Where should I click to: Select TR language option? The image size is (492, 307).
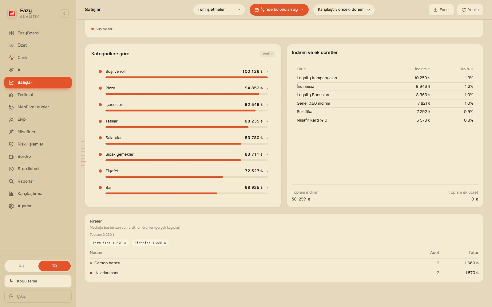point(54,266)
